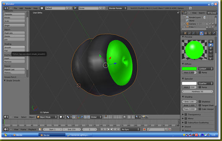Click the Translate button
The height and width of the screenshot is (141, 222).
[x=14, y=14]
